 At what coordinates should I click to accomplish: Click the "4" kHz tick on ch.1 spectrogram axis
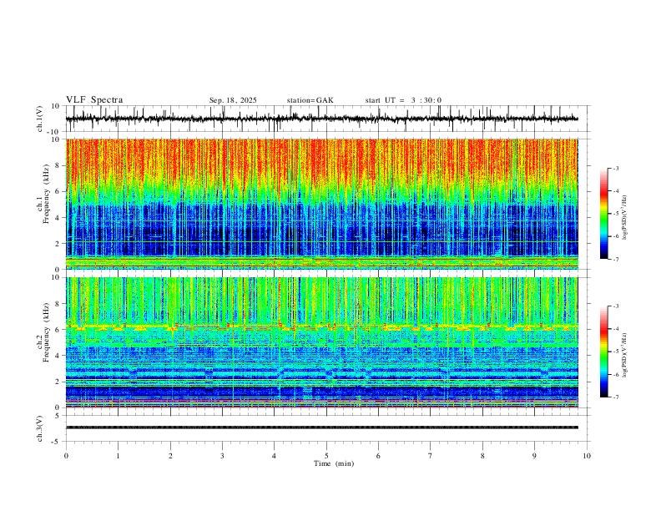coord(58,218)
